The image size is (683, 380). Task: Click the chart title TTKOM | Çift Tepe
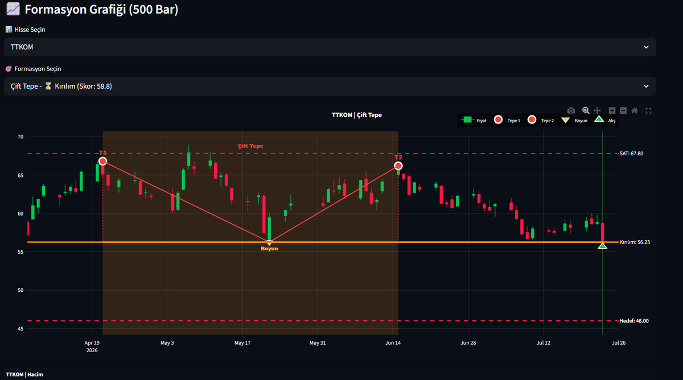[x=357, y=115]
